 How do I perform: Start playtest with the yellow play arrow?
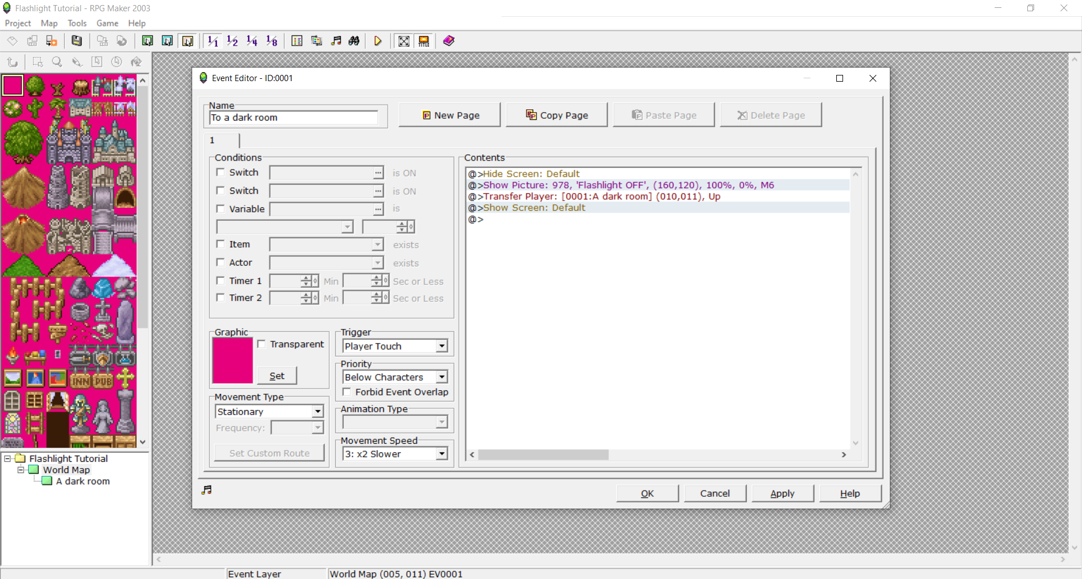(378, 41)
